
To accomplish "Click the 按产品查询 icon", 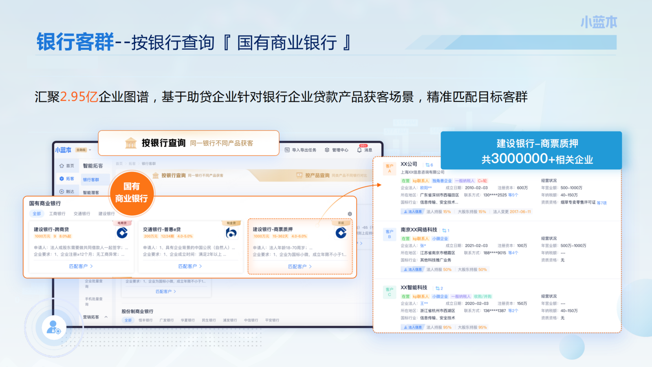I will (x=300, y=175).
